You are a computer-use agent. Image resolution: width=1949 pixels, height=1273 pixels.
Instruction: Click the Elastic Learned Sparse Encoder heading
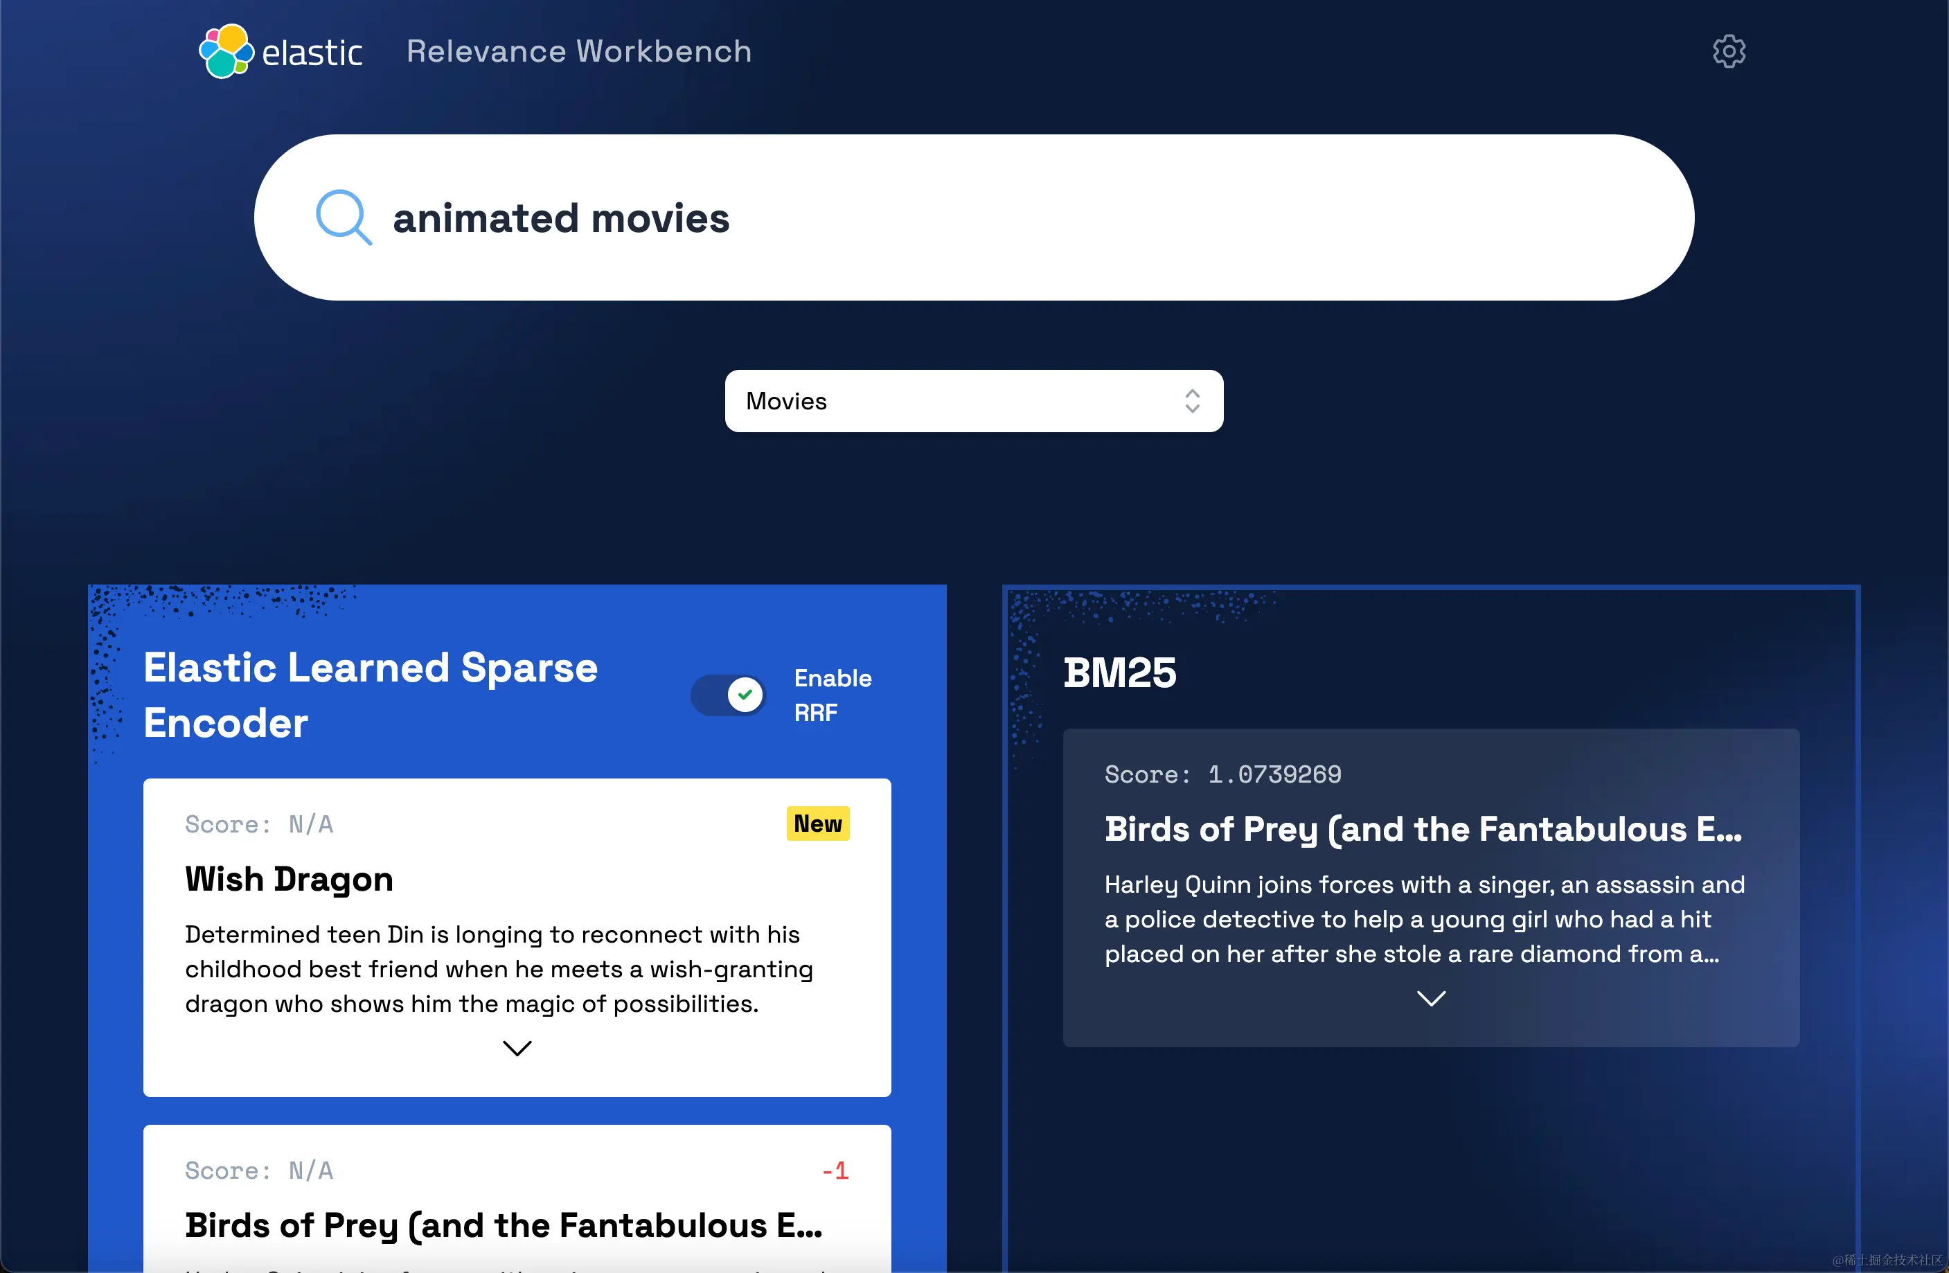coord(370,694)
